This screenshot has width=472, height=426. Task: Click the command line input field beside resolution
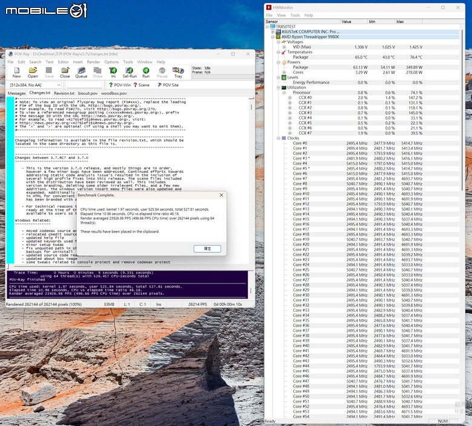click(84, 85)
